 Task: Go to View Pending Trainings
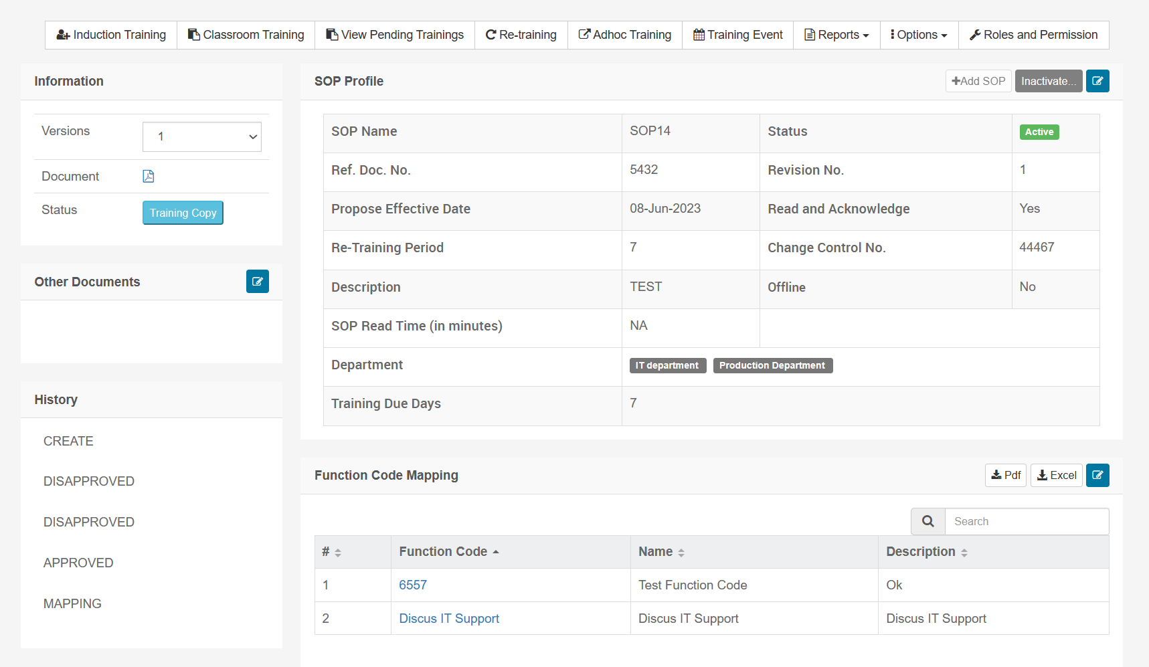click(395, 35)
